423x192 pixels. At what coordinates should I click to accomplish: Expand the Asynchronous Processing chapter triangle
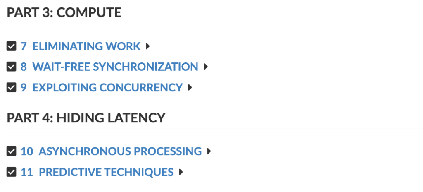209,151
